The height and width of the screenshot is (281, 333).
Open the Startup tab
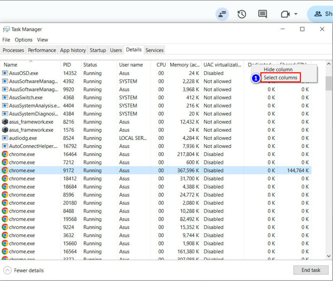point(98,50)
